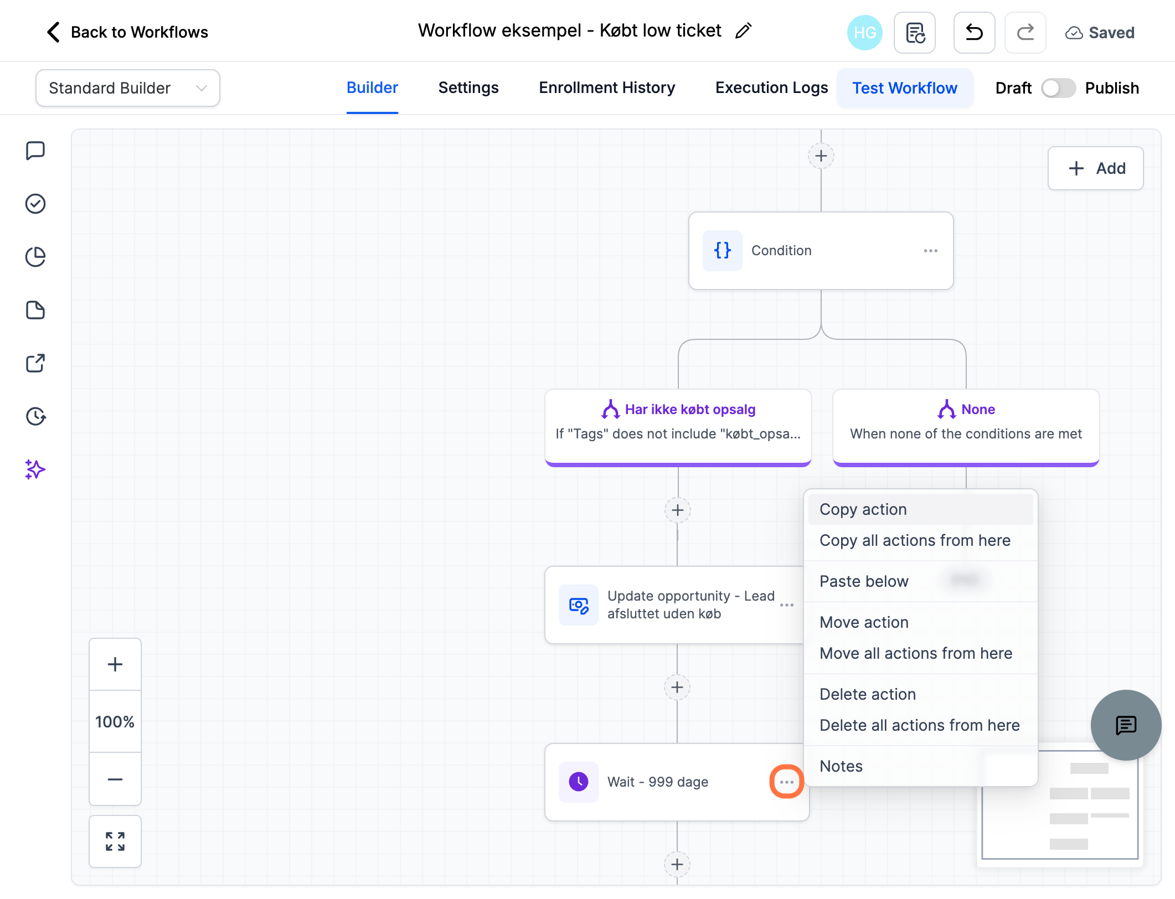Open the clock history sidebar icon
The height and width of the screenshot is (899, 1175).
coord(35,416)
